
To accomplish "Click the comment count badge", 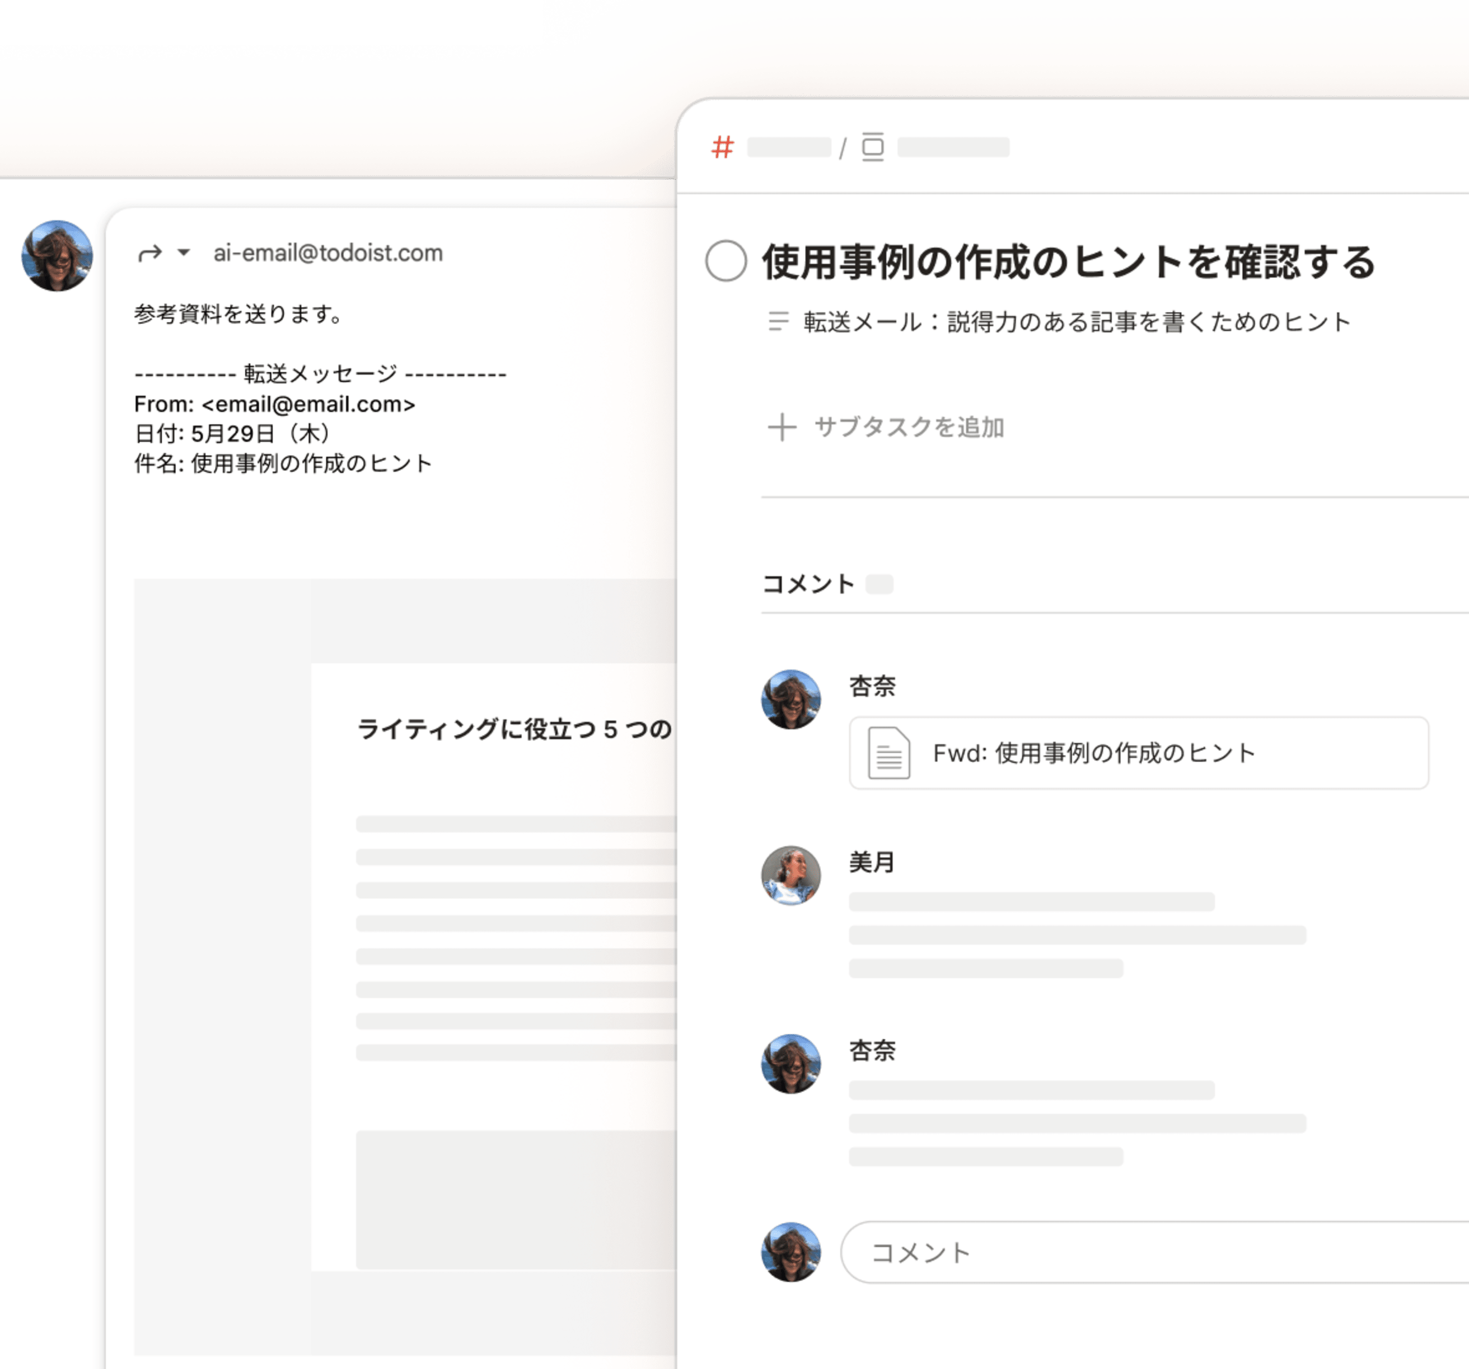I will (879, 584).
